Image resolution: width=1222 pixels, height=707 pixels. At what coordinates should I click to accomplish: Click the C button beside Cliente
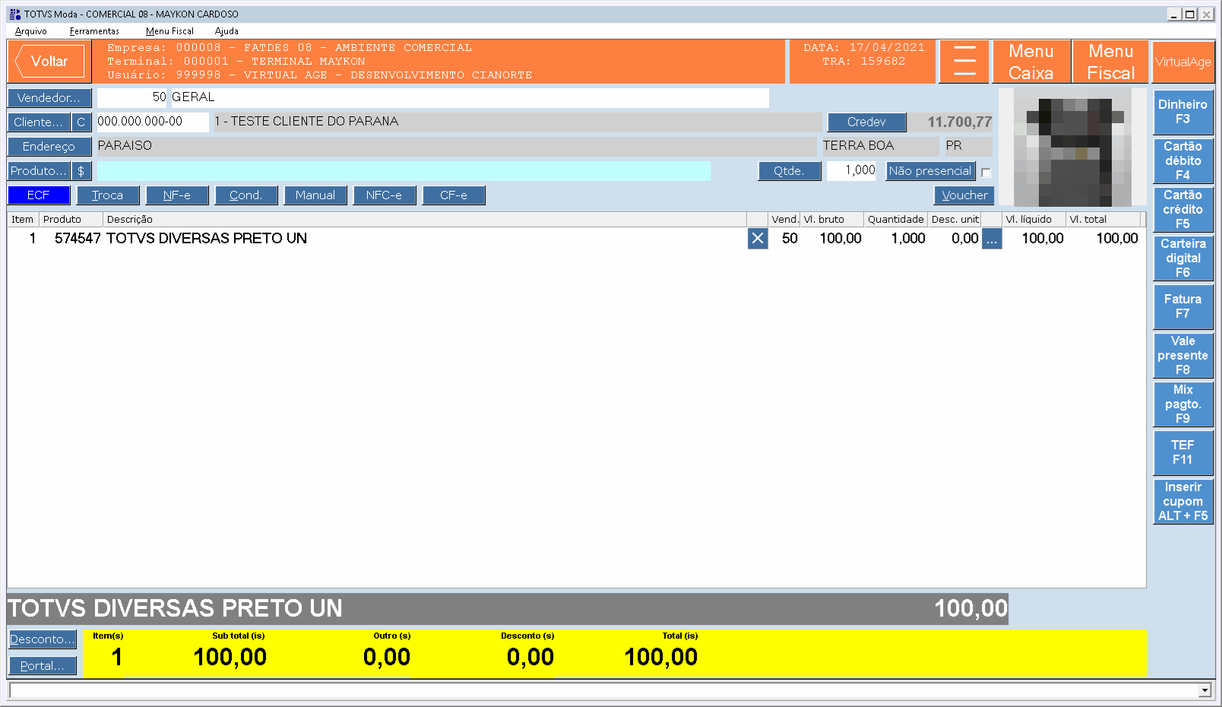pos(81,122)
